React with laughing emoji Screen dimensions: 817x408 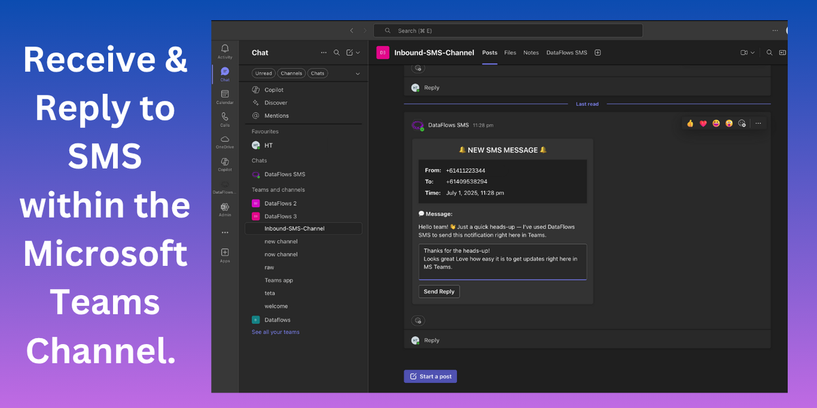[716, 123]
